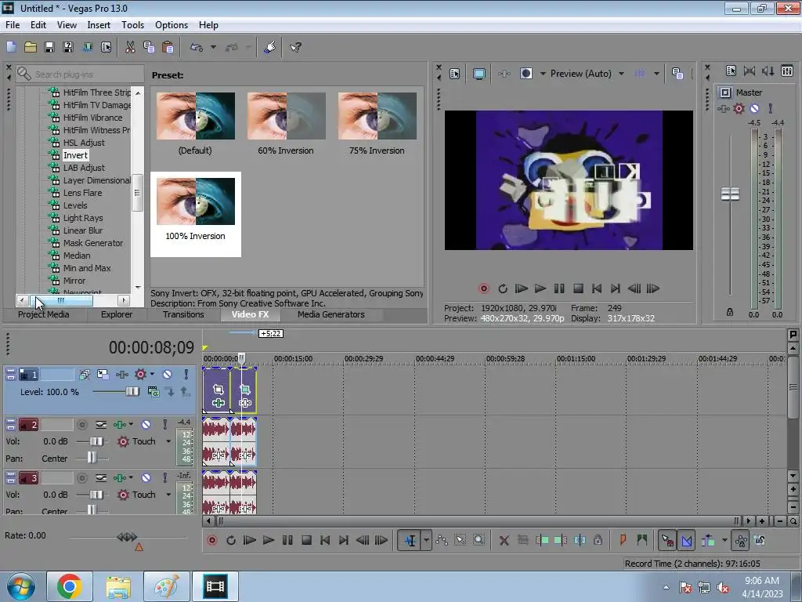Open split screen view dropdown arrow
Viewport: 802px width, 602px height.
pos(543,74)
